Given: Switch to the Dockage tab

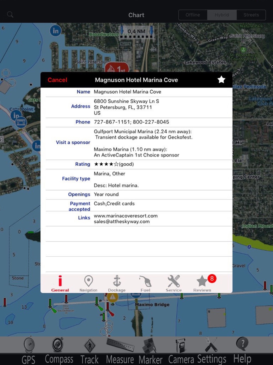Looking at the screenshot, I should click(117, 283).
